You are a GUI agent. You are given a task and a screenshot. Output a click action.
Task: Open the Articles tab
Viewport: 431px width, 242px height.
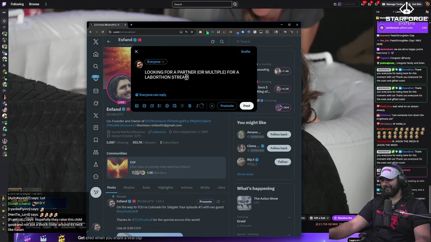(187, 188)
